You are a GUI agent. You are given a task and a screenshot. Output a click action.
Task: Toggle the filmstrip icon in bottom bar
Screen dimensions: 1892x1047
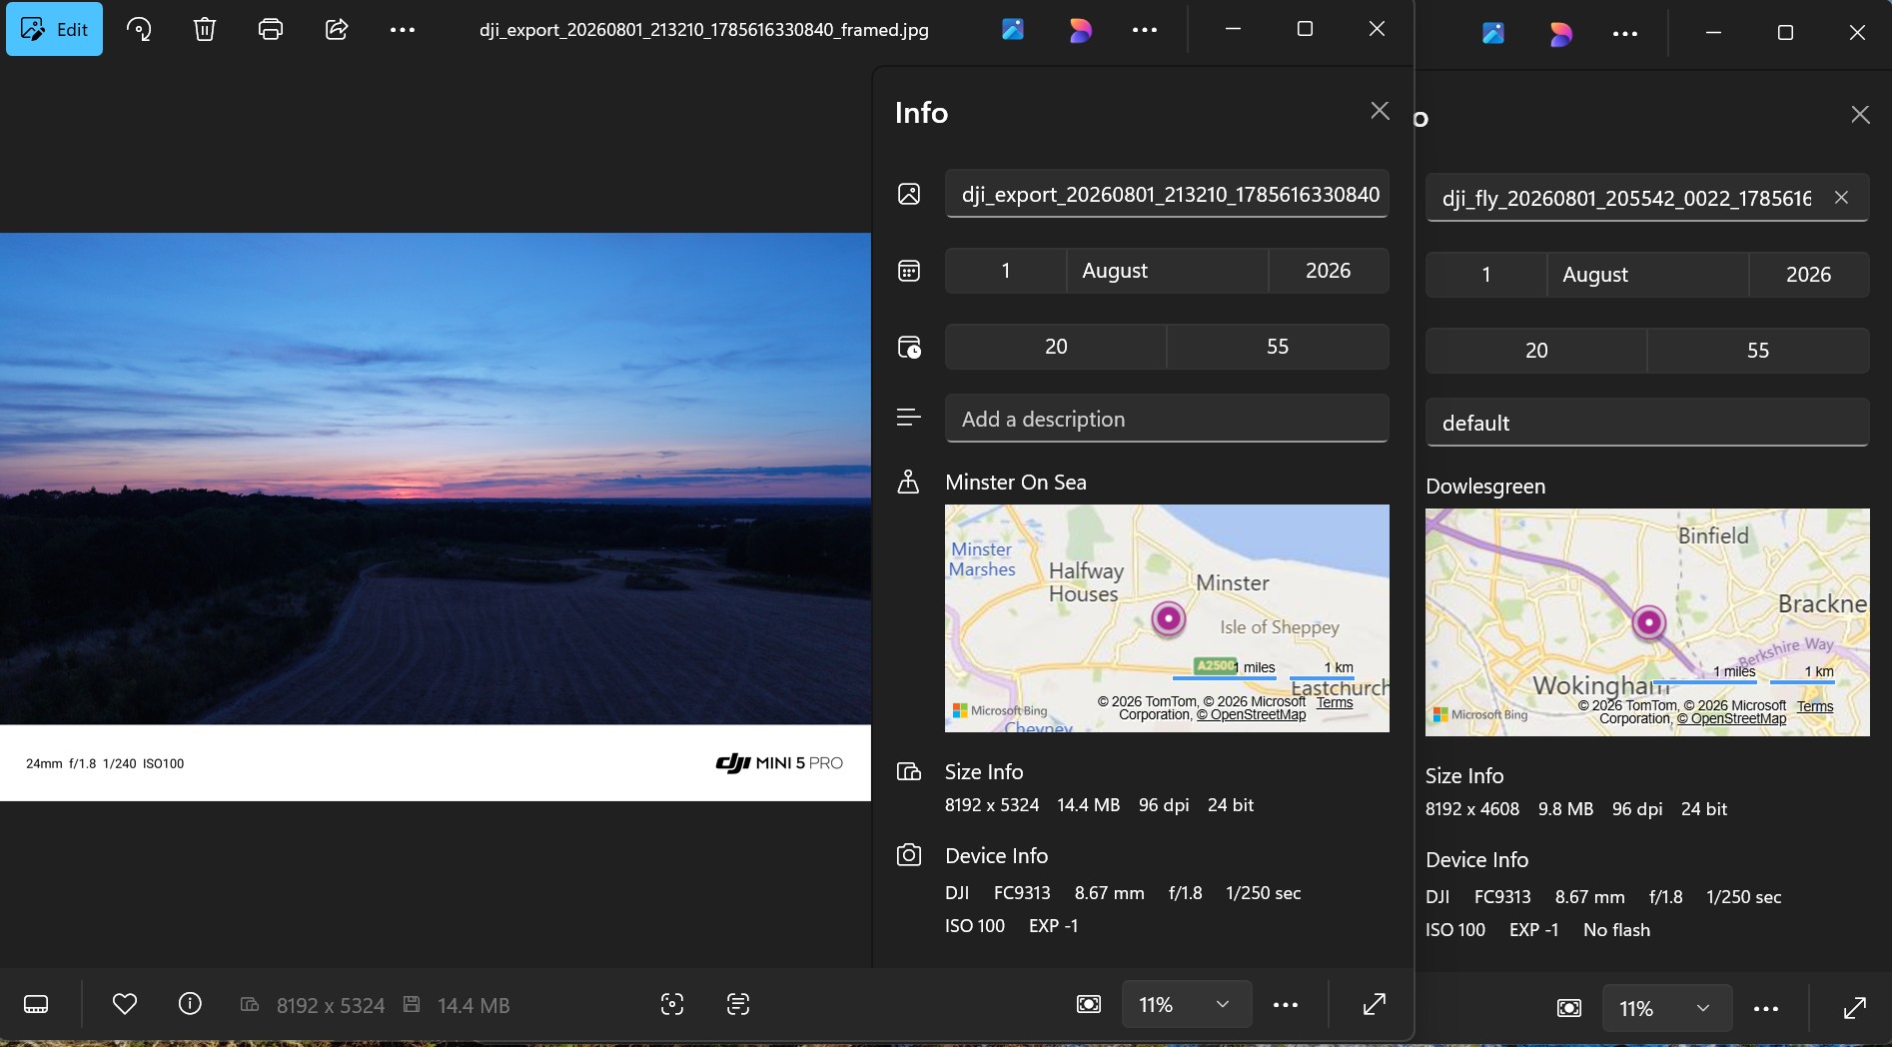(x=36, y=1004)
